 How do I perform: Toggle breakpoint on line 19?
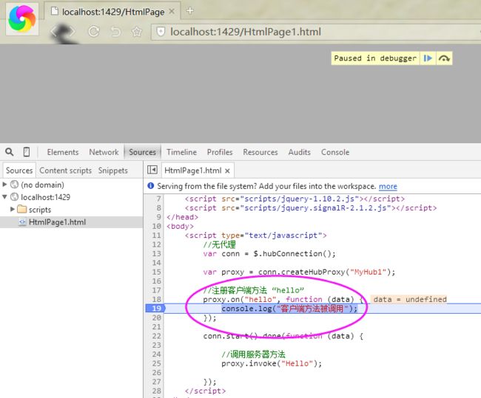pos(155,309)
